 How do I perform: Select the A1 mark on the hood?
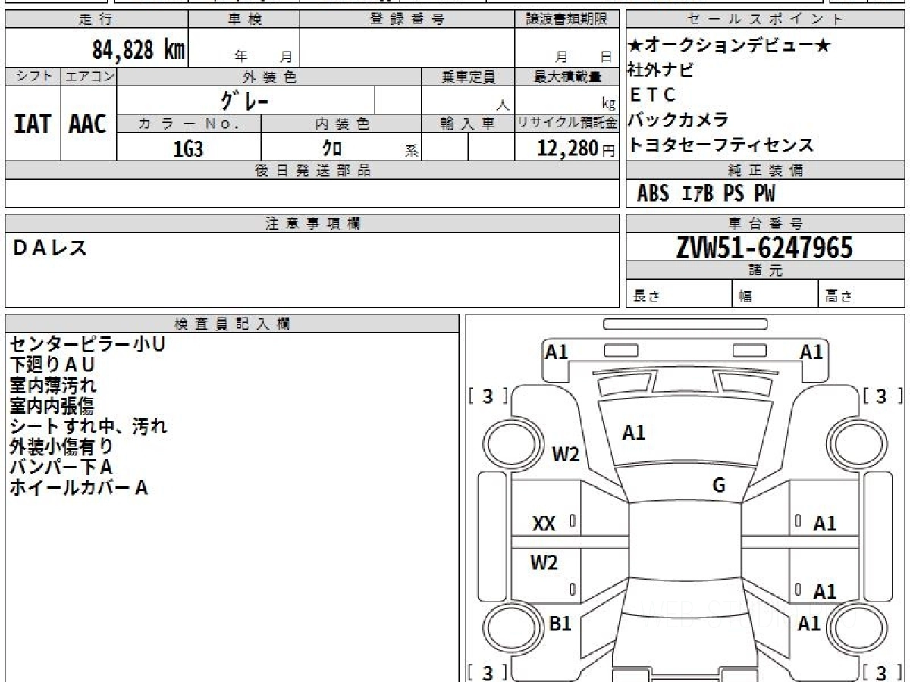(x=634, y=433)
